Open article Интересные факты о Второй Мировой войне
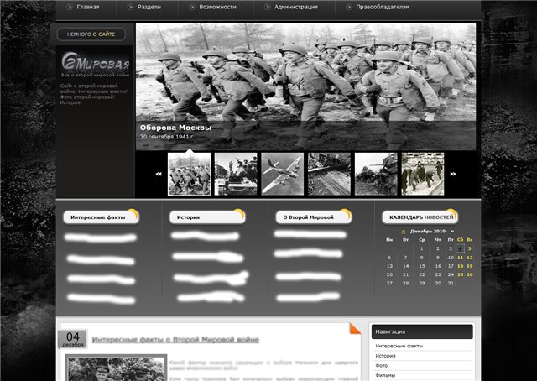 coord(175,340)
